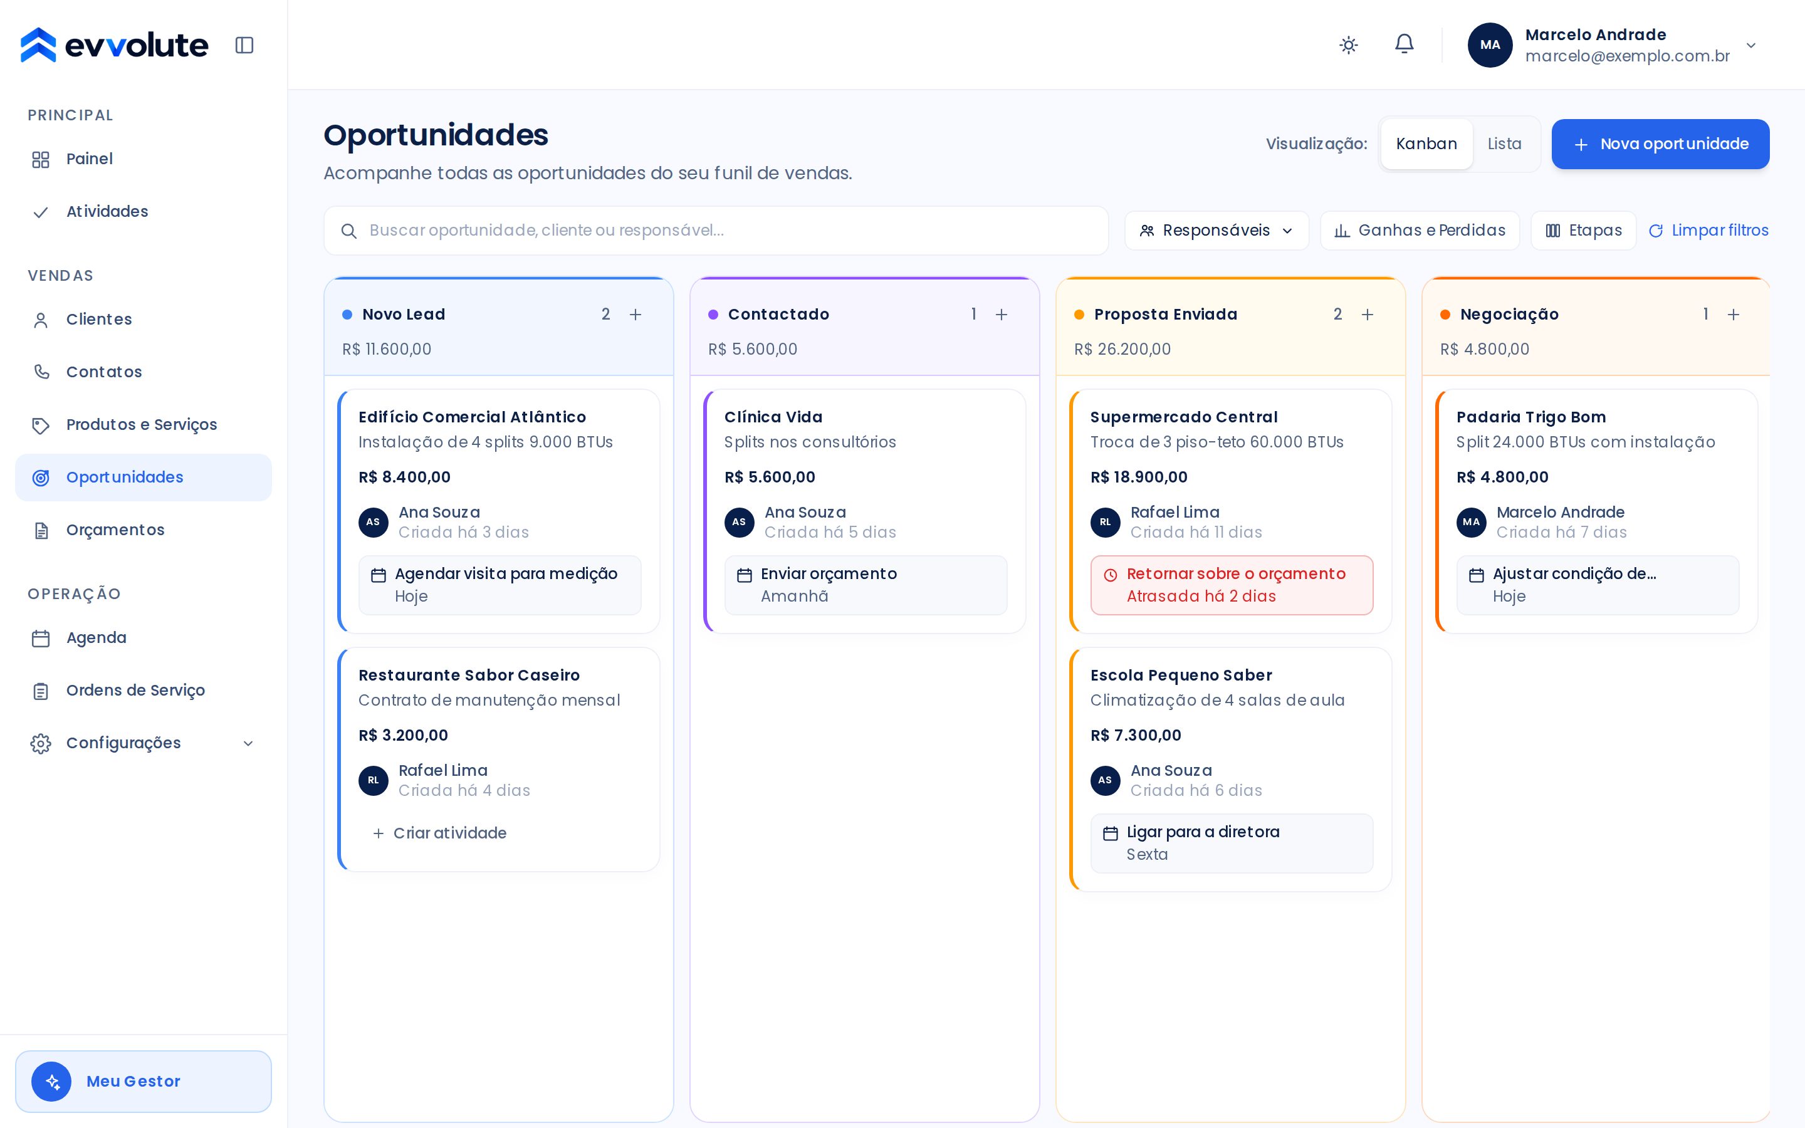1805x1128 pixels.
Task: Open the Meu Gestor assistant
Action: [x=143, y=1081]
